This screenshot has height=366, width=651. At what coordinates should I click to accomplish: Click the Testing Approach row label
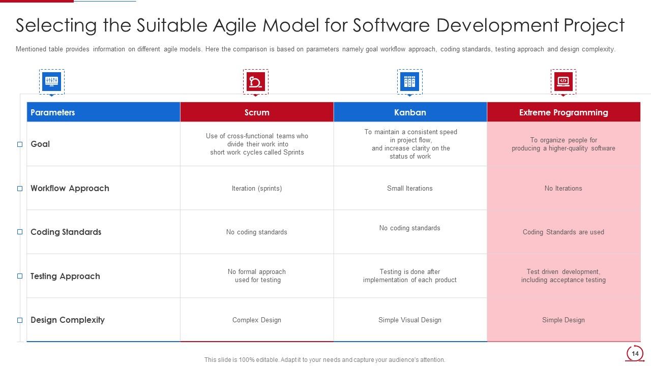[x=65, y=277]
